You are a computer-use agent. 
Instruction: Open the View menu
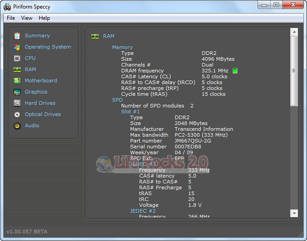tap(27, 18)
